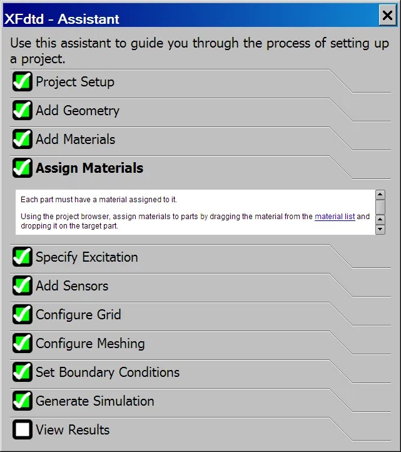Click the Configure Grid check icon
The width and height of the screenshot is (401, 452).
tap(23, 314)
